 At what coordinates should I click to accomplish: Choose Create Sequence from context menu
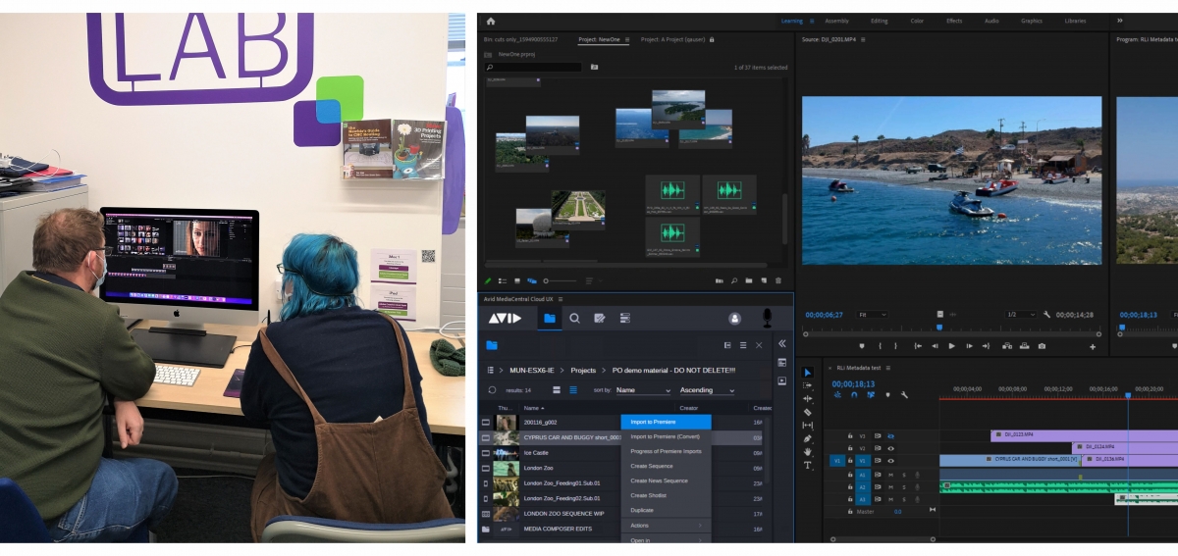[x=666, y=466]
